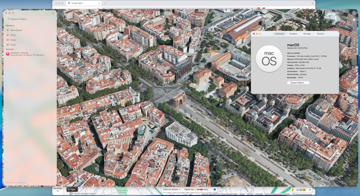Click the search magnifier icon in Mapas
Image resolution: width=360 pixels, height=196 pixels.
click(x=9, y=19)
